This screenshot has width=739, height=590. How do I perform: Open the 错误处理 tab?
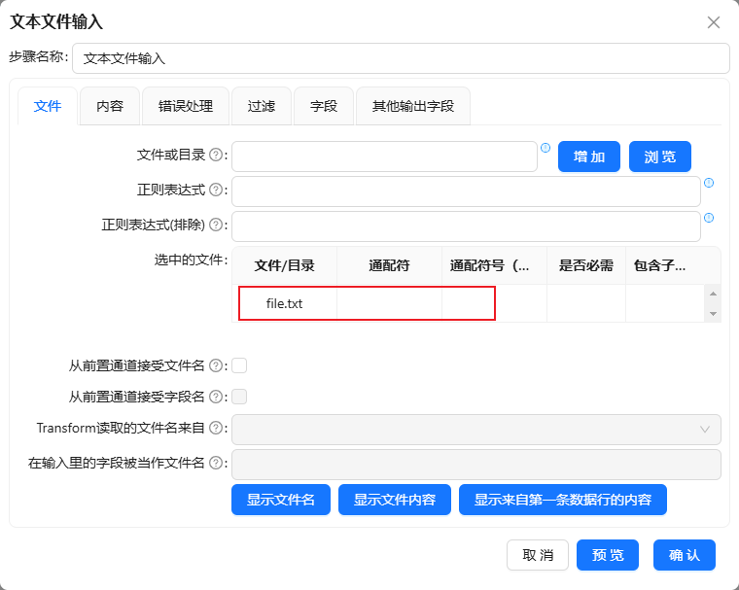tap(186, 106)
